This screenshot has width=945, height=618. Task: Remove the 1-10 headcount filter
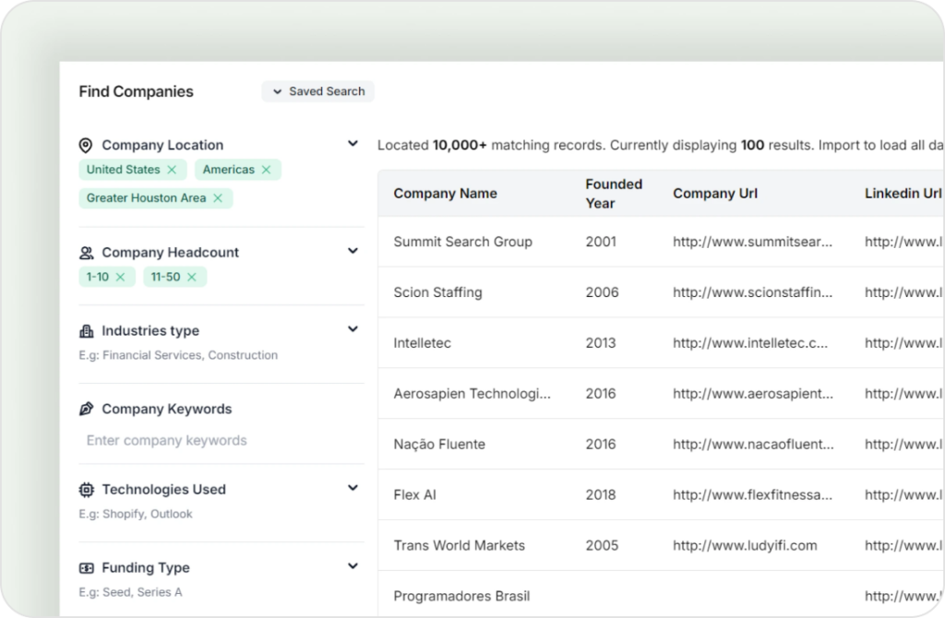(x=120, y=277)
